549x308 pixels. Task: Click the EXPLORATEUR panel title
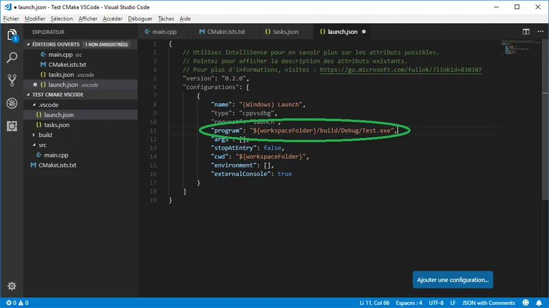[x=48, y=32]
